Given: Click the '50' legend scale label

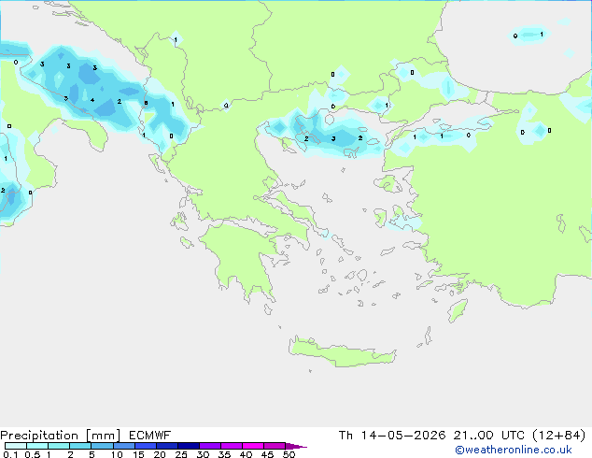Looking at the screenshot, I should [x=289, y=454].
